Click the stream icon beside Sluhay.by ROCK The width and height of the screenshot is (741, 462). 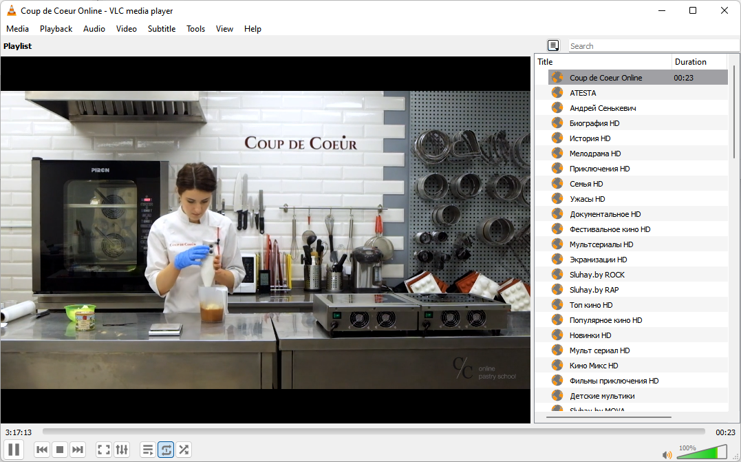557,274
